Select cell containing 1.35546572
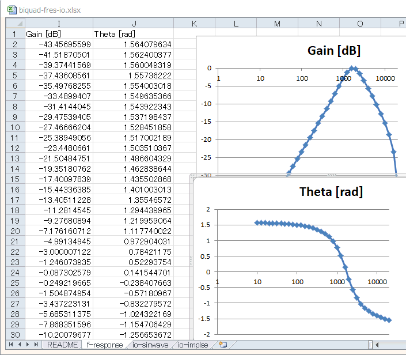 click(134, 200)
